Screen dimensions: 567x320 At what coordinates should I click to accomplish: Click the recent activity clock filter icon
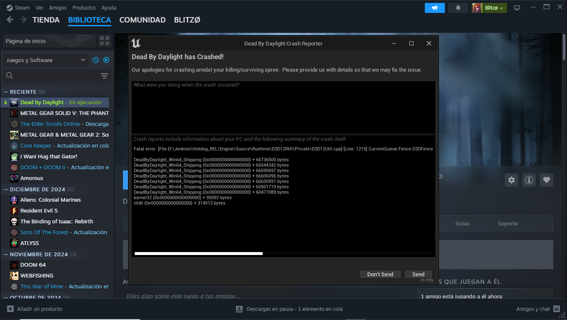coord(95,60)
